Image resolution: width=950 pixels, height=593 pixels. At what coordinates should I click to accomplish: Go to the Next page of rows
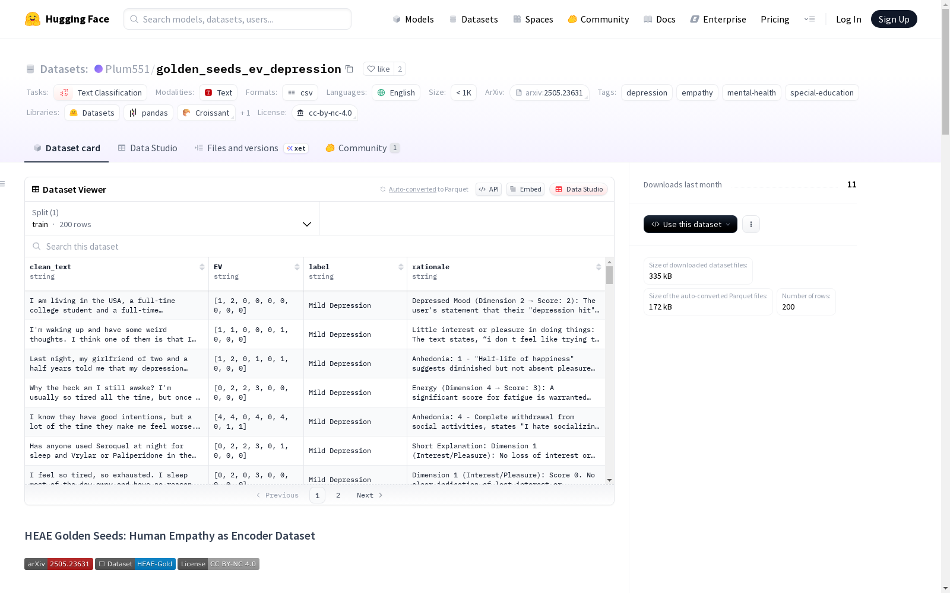[x=369, y=495]
